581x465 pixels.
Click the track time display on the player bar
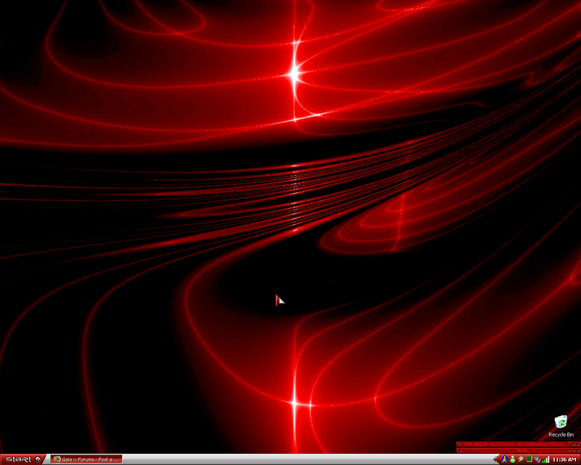point(522,450)
